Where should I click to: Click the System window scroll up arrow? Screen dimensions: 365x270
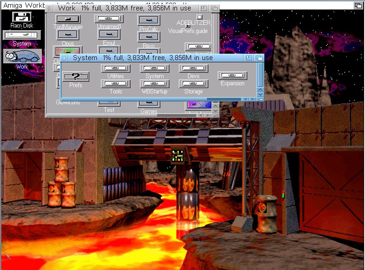click(x=260, y=89)
